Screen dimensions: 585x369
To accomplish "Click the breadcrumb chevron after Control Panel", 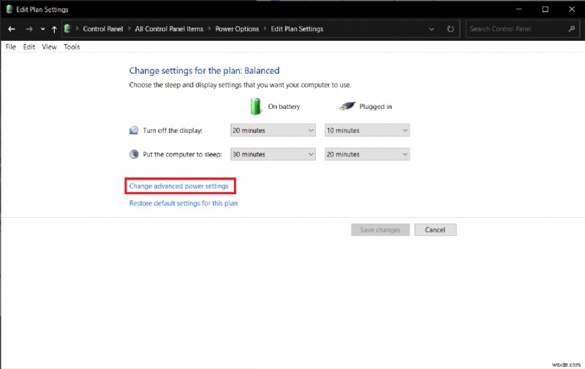I will coord(129,28).
